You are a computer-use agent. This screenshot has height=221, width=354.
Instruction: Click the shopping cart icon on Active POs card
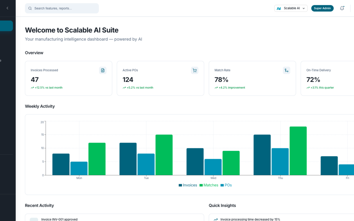(195, 70)
